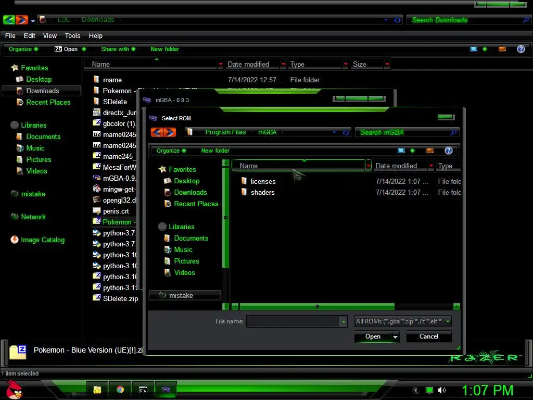Viewport: 533px width, 400px height.
Task: Open with 7z button in Downloads toolbar
Action: [66, 49]
